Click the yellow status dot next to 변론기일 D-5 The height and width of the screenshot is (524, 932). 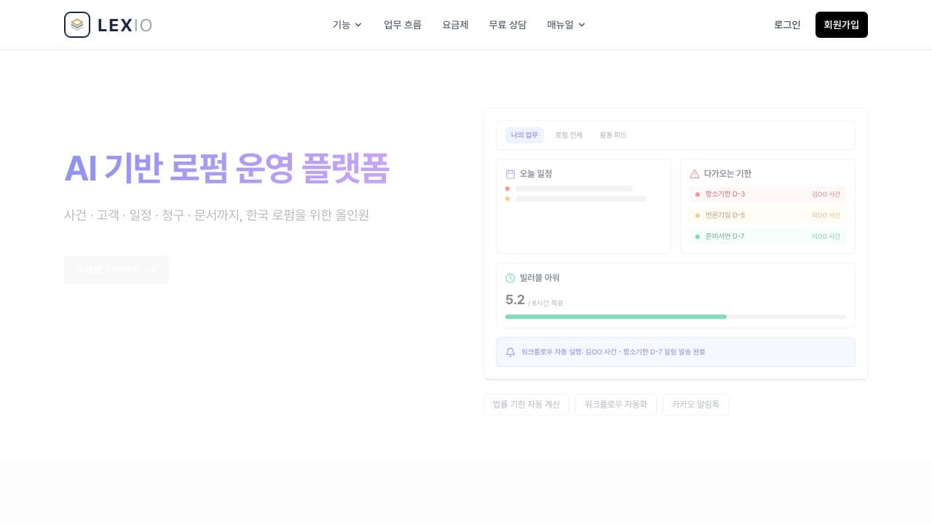[698, 215]
